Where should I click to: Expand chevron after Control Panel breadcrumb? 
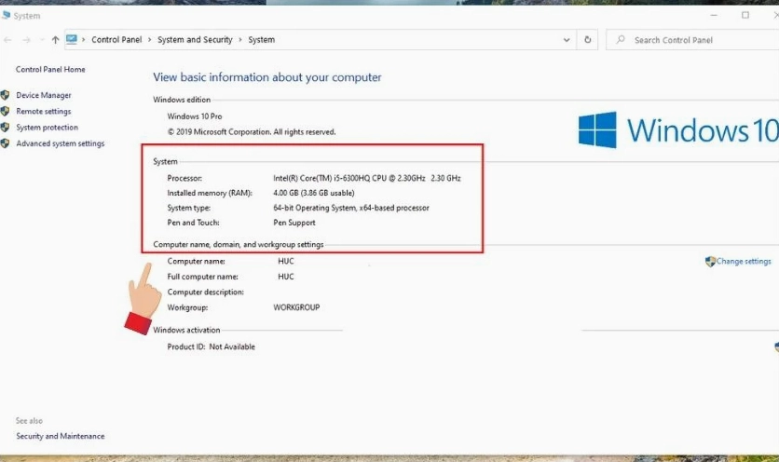[149, 40]
